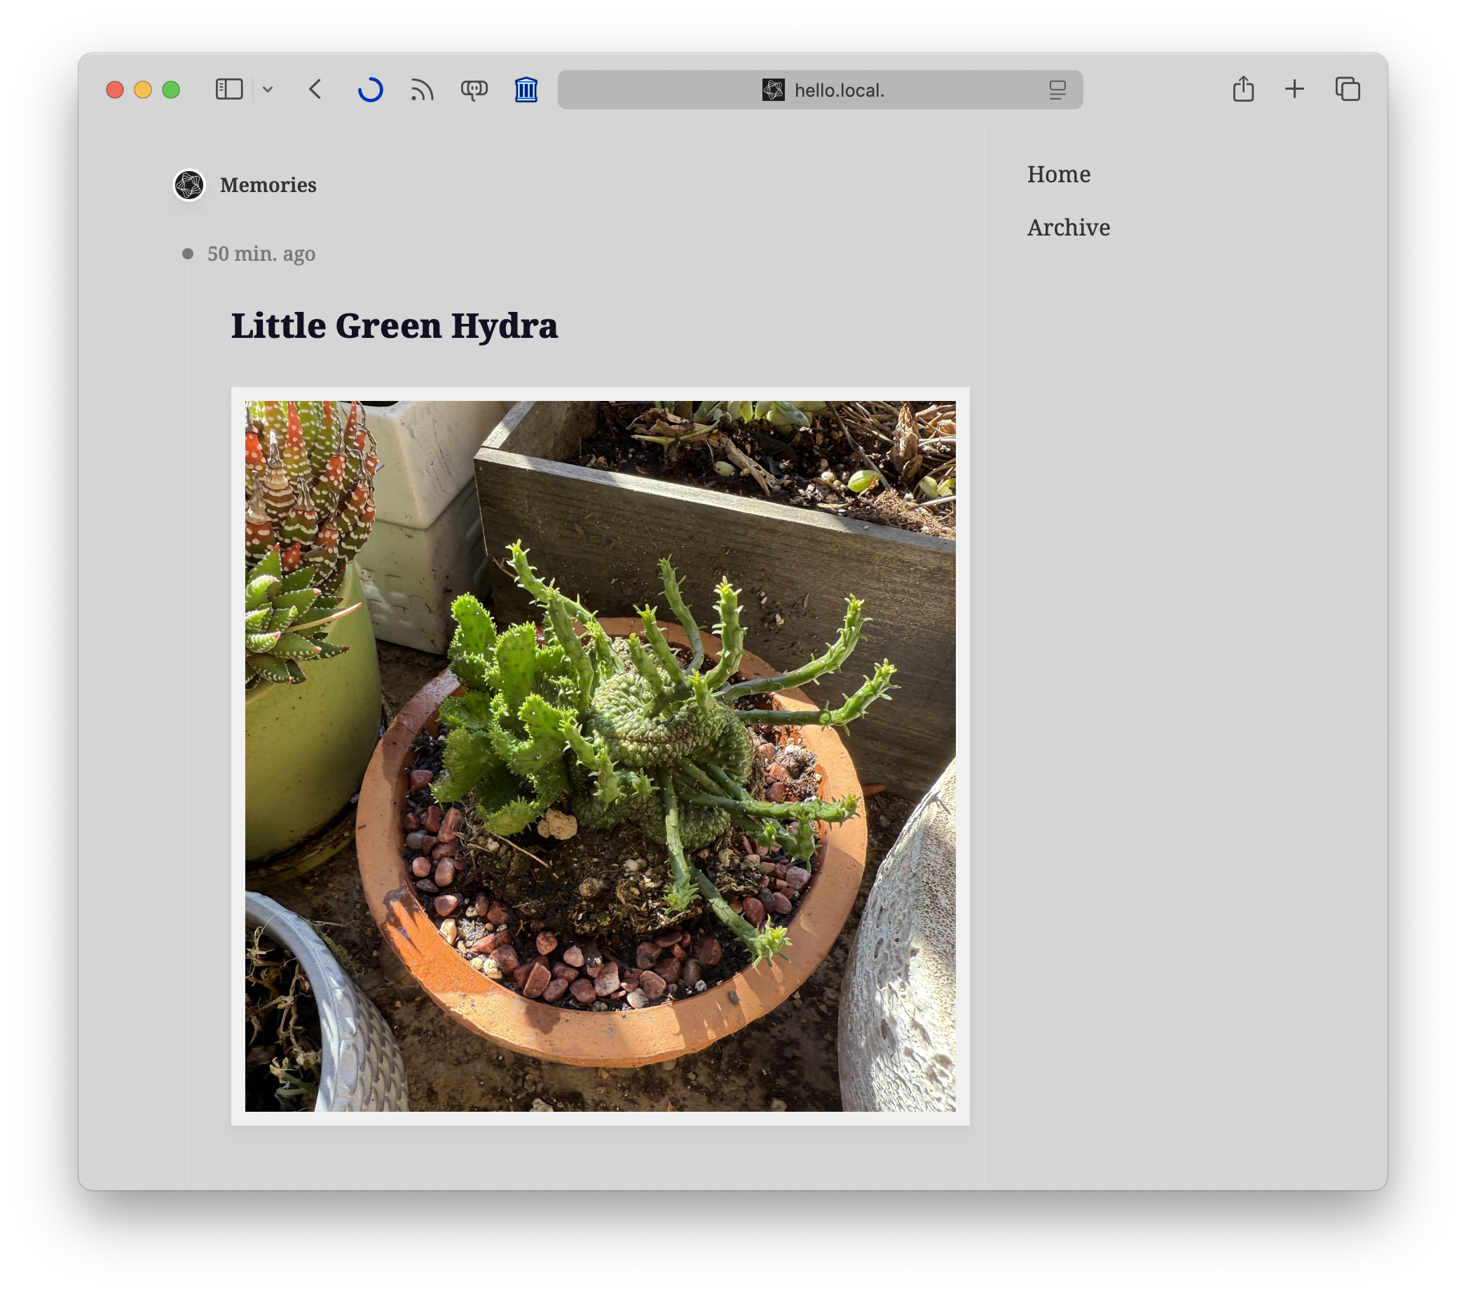Open the blue archive building extension
Screen dimensions: 1466x1294
tap(526, 90)
